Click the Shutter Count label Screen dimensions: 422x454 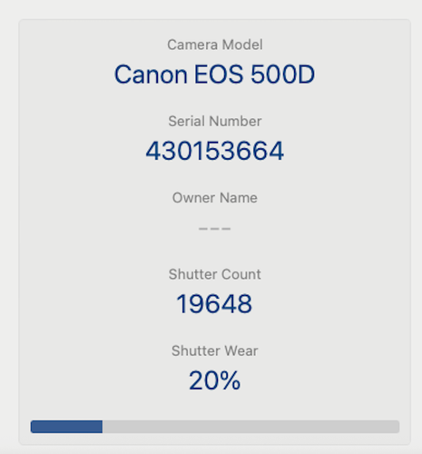(x=215, y=274)
